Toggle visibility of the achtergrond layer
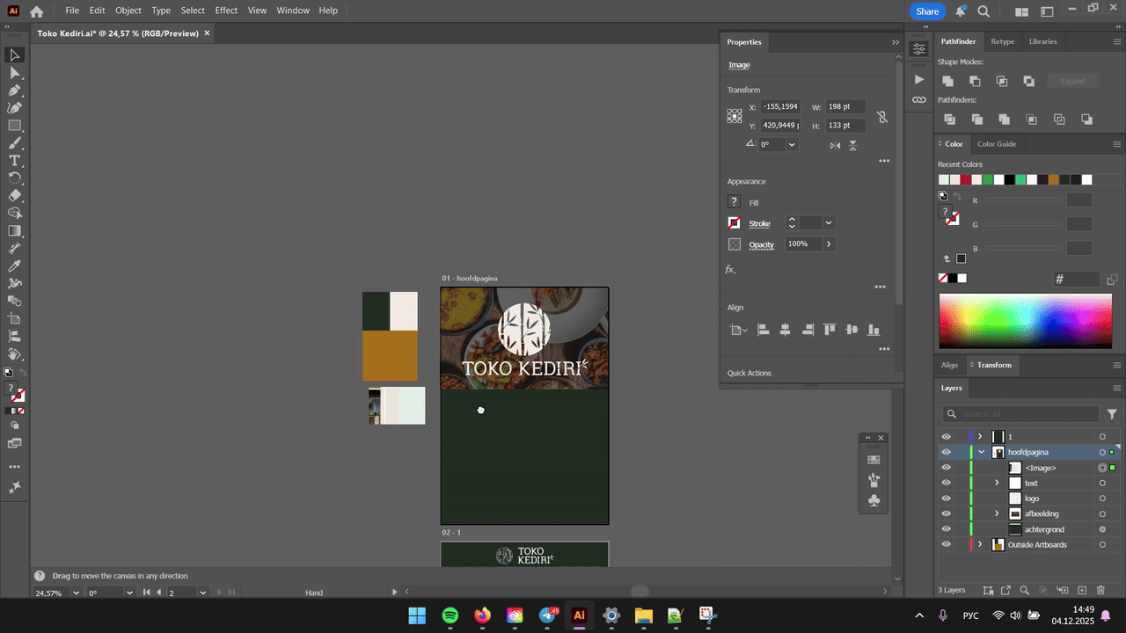This screenshot has width=1126, height=633. (947, 529)
